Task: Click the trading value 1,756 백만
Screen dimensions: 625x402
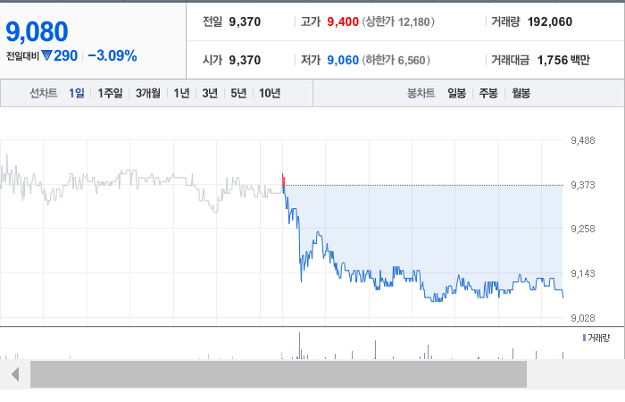Action: (x=563, y=60)
